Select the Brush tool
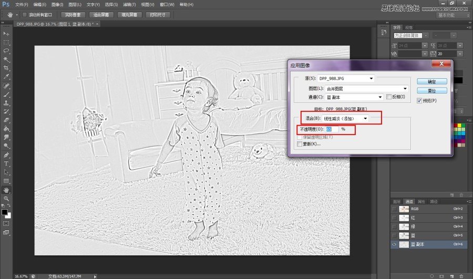 [6, 95]
